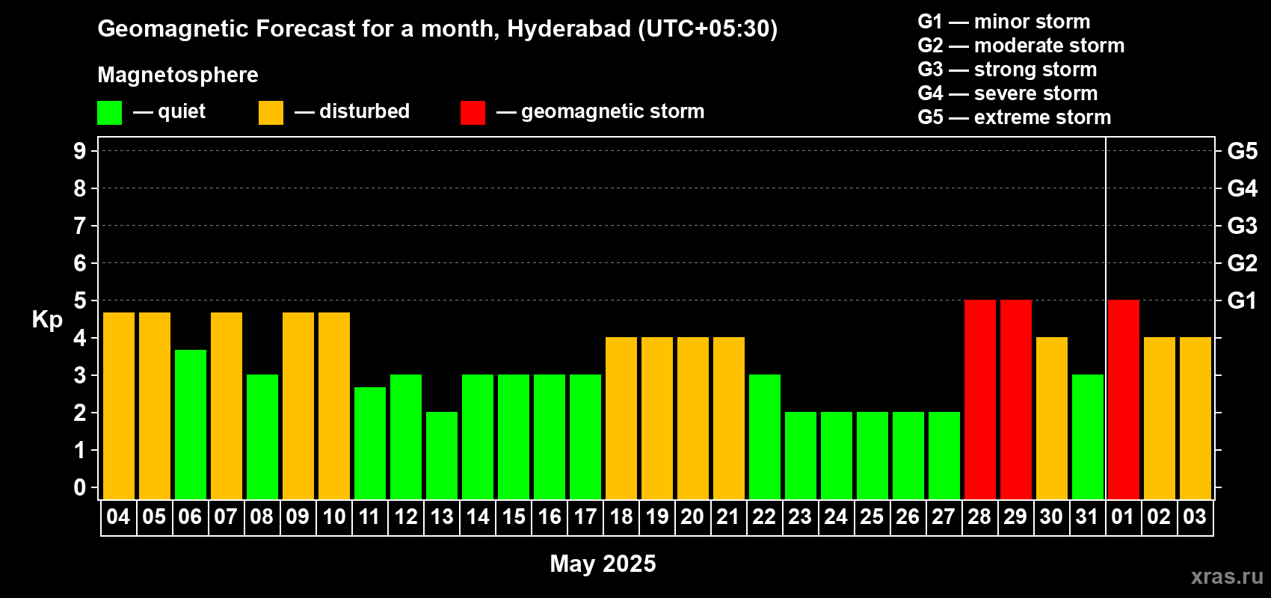Click the green bar for May 25
1271x598 pixels.
(873, 456)
